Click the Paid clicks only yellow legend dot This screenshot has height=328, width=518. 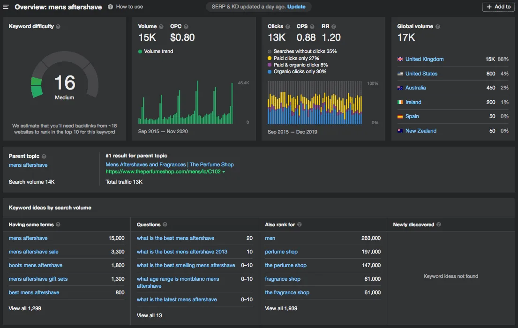(x=270, y=58)
